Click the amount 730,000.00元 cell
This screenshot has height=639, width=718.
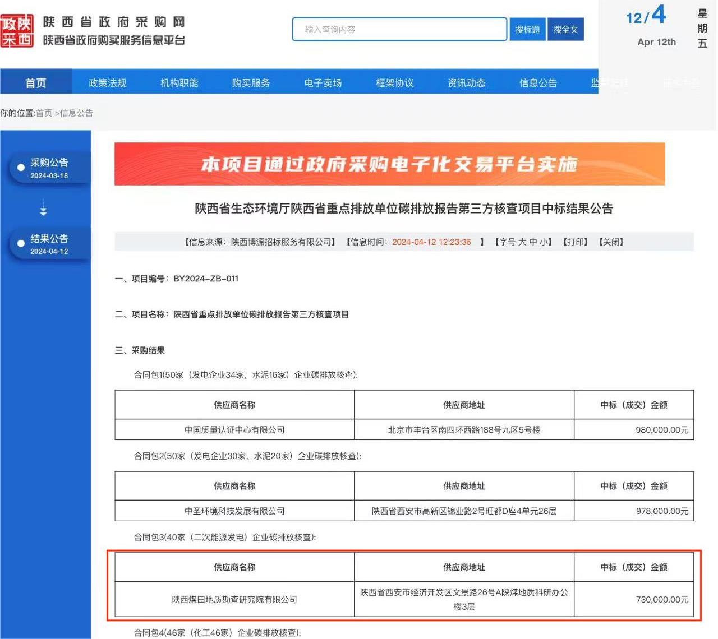(634, 599)
